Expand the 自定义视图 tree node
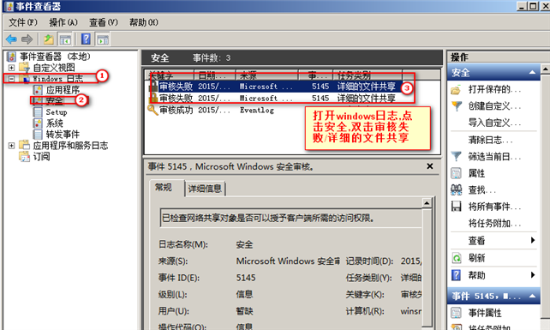 [11, 68]
